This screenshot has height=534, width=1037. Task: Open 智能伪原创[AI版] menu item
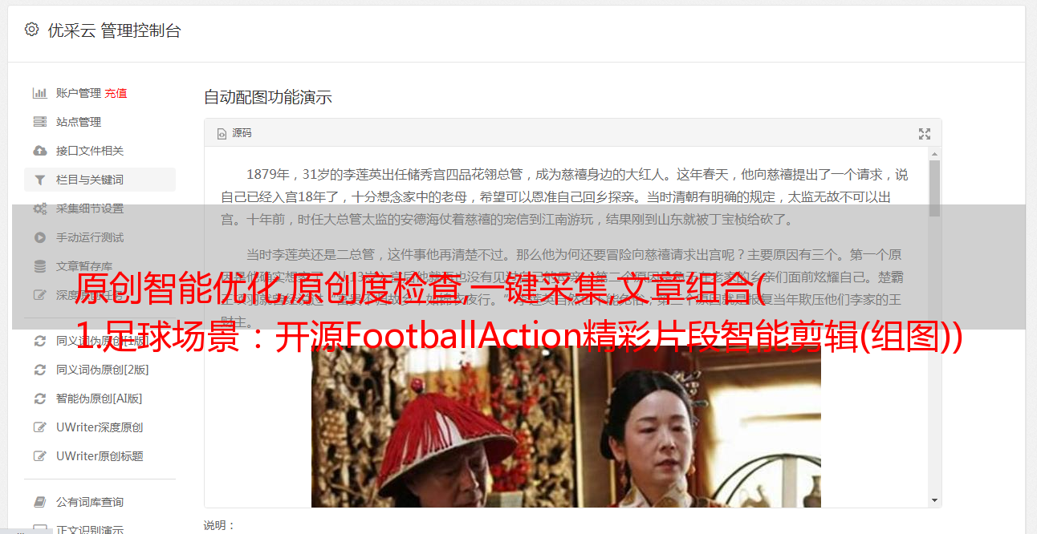click(x=99, y=398)
